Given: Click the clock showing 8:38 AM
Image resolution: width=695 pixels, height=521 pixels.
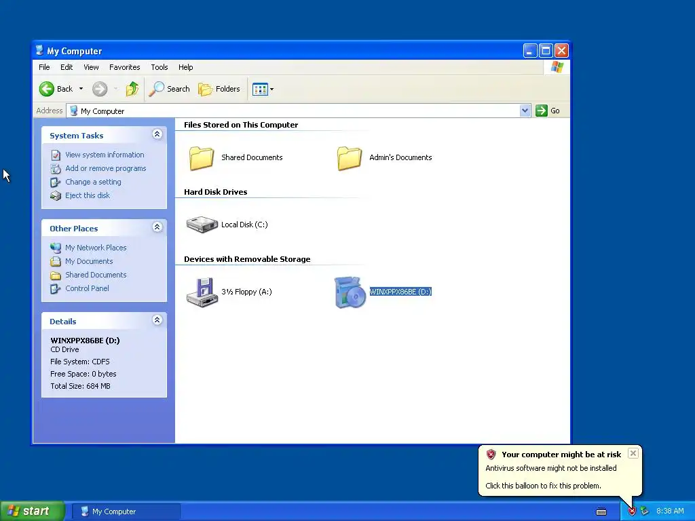Looking at the screenshot, I should 670,512.
